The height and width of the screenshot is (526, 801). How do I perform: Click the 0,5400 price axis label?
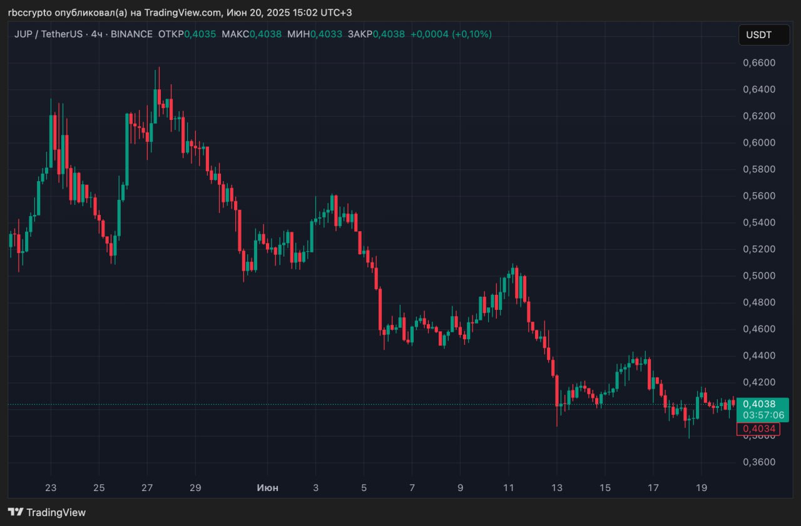pos(759,222)
